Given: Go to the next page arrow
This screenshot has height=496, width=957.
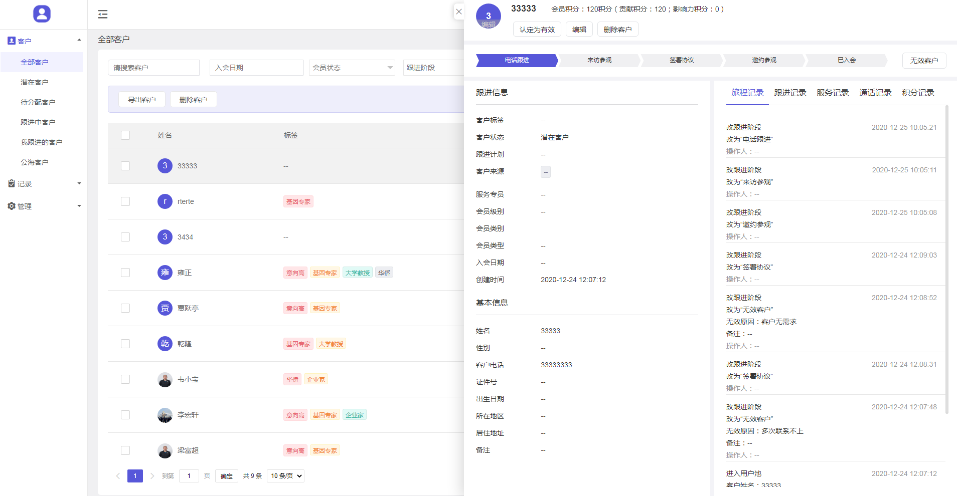Looking at the screenshot, I should (x=152, y=476).
